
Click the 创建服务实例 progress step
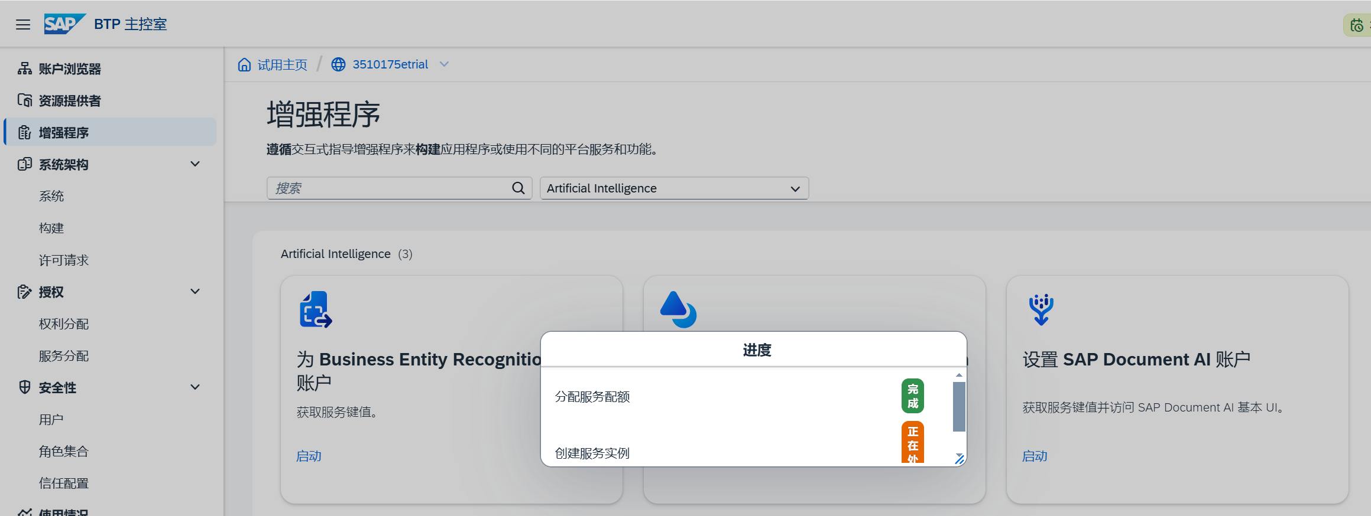(592, 453)
